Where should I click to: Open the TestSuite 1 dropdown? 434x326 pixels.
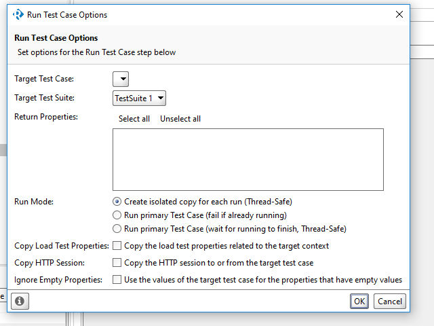(139, 98)
